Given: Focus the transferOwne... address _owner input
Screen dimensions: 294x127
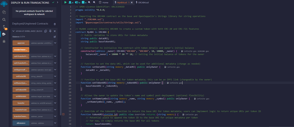Looking at the screenshot, I should coord(41,116).
